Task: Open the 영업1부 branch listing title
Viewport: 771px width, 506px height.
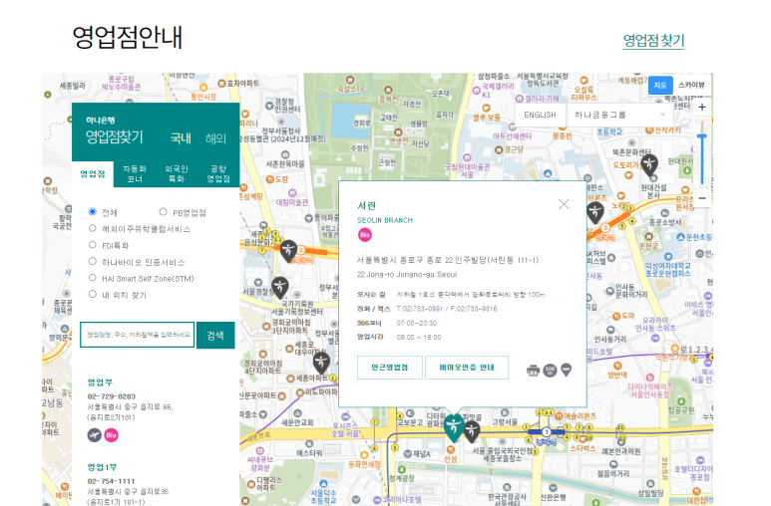Action: 102,467
